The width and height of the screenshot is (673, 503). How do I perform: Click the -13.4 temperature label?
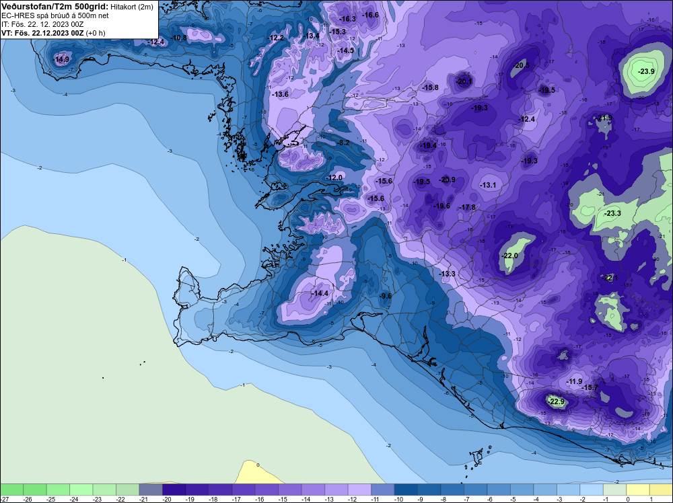click(312, 36)
